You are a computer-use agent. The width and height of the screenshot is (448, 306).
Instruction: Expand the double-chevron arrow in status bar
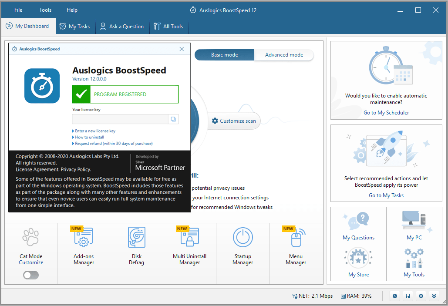tap(434, 296)
